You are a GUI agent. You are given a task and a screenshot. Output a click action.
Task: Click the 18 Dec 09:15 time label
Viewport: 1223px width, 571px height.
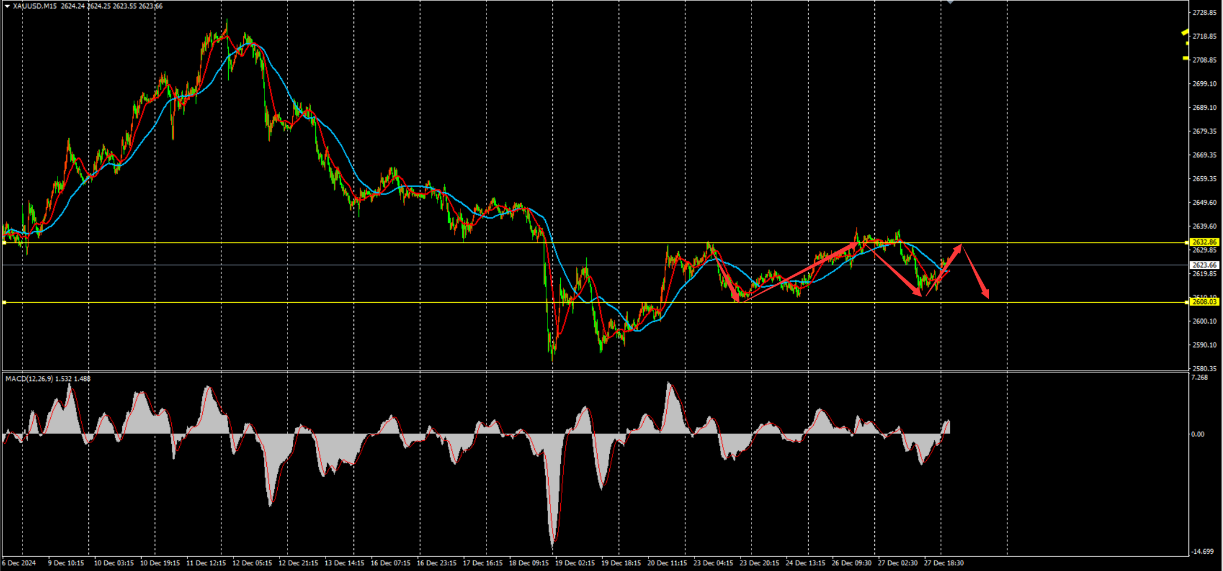(529, 563)
